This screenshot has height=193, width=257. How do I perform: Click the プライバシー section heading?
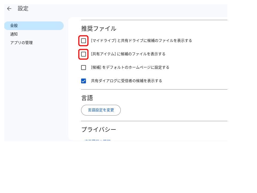click(99, 130)
